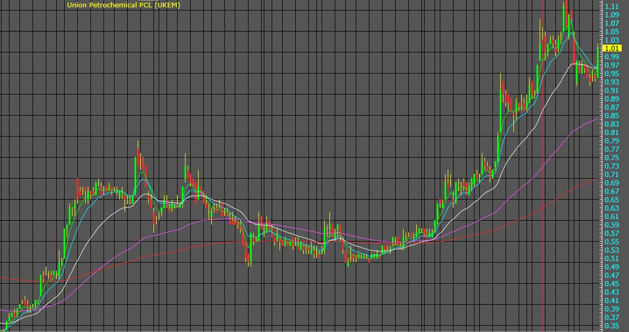Click the 0.95 price axis label
The height and width of the screenshot is (332, 629).
612,74
